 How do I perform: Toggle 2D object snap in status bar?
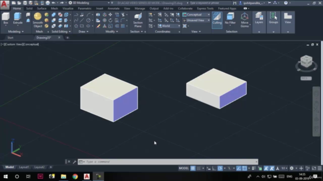pyautogui.click(x=244, y=168)
